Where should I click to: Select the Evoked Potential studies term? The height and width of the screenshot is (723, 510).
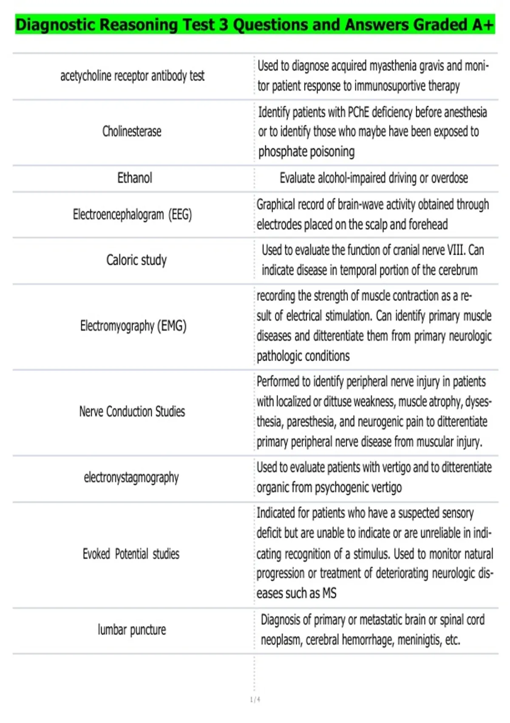(x=131, y=554)
